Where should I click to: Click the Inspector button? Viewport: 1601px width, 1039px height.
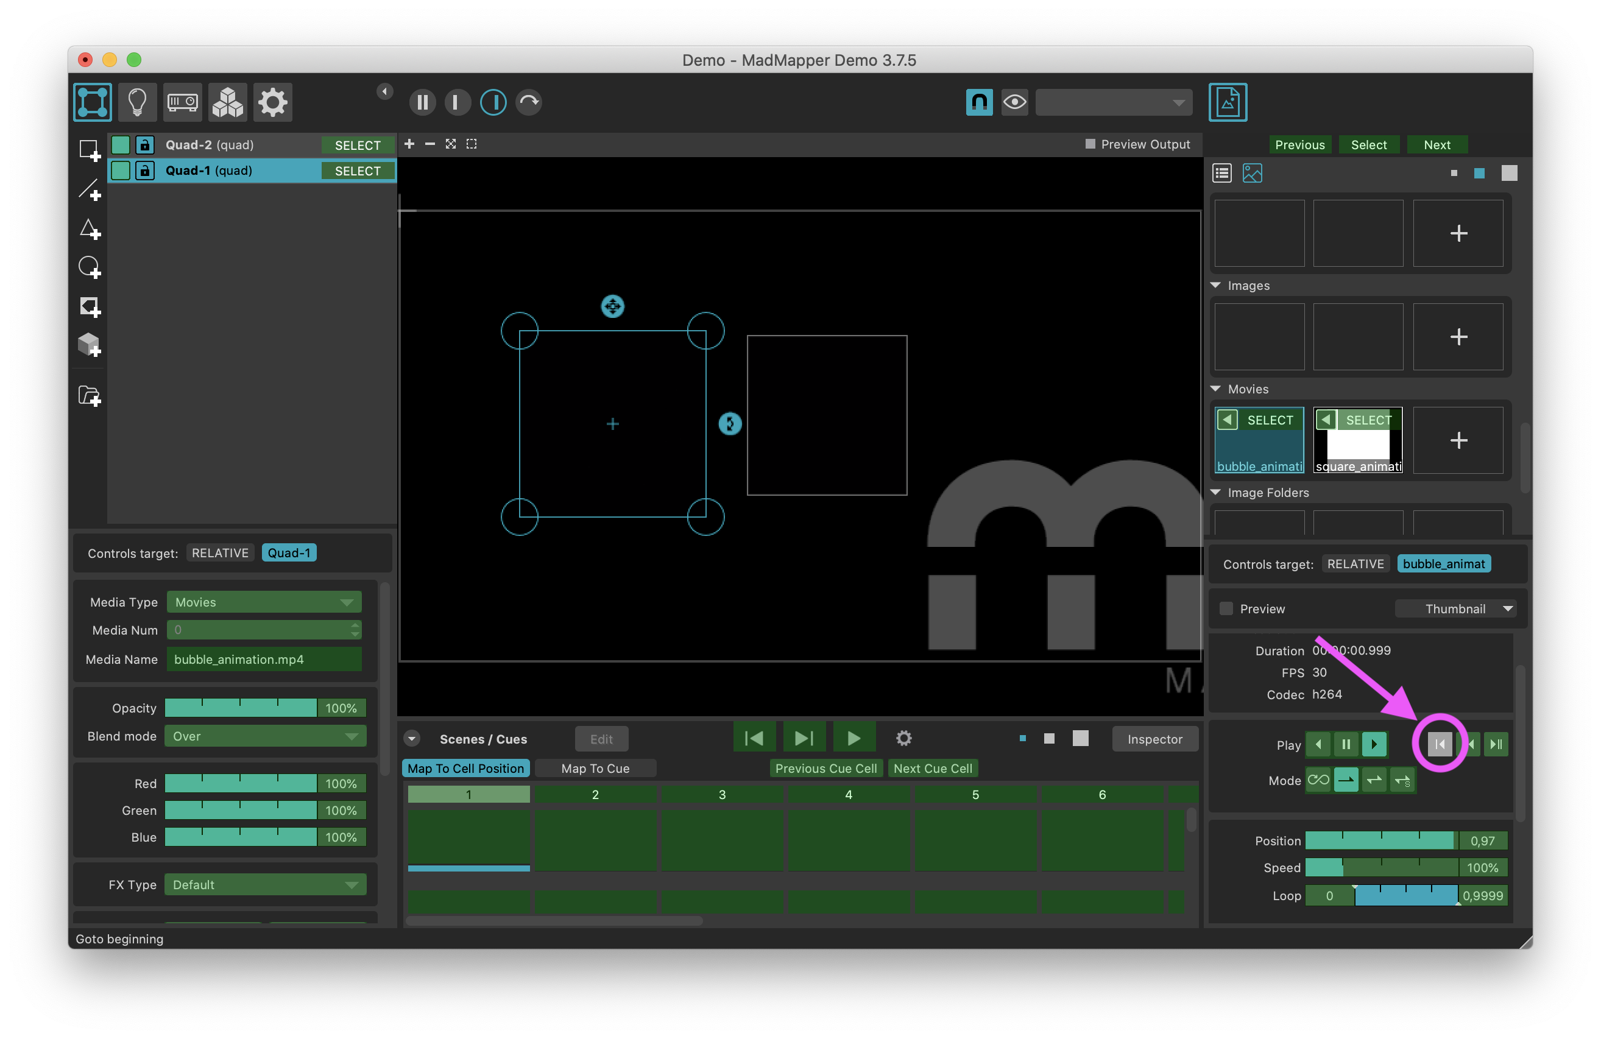coord(1154,738)
